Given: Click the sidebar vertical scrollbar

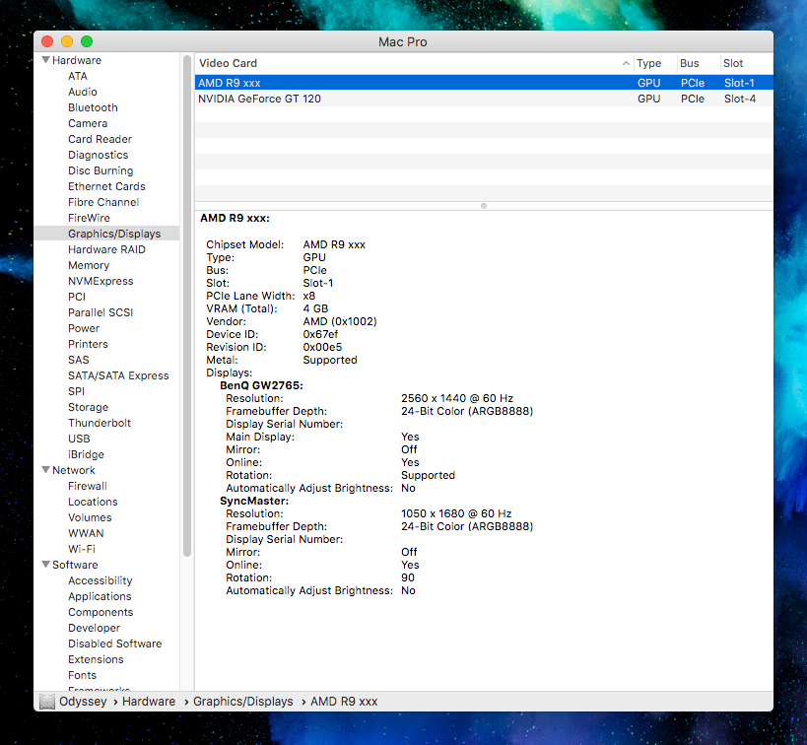Looking at the screenshot, I should tap(187, 305).
